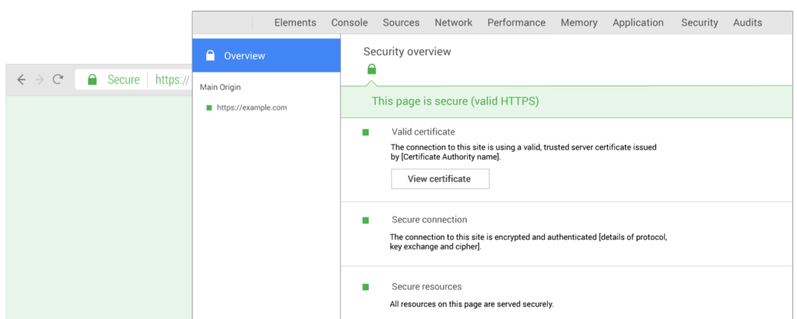Screen dimensions: 797x319
Task: Click the Main Origin heading
Action: (x=220, y=87)
